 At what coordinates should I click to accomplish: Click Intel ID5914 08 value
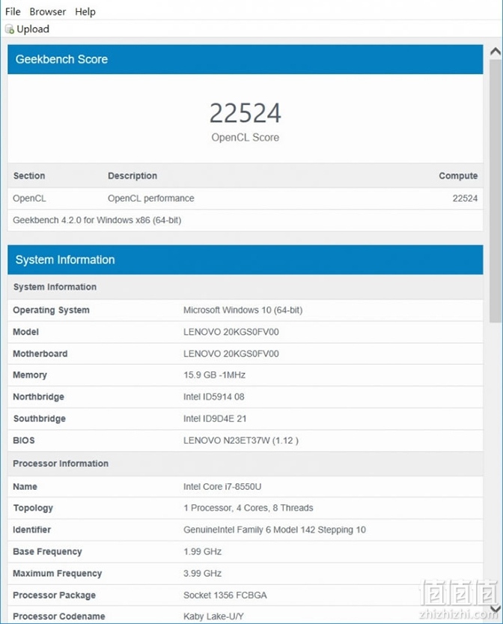tap(214, 397)
